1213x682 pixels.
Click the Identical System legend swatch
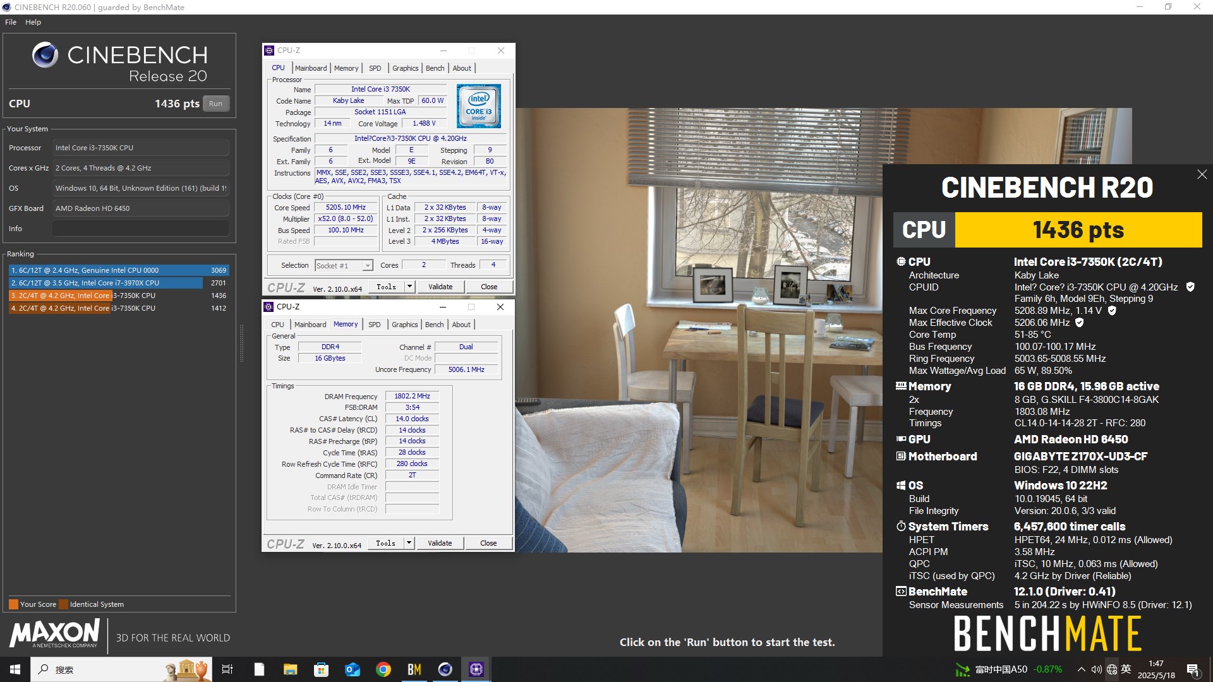point(63,604)
